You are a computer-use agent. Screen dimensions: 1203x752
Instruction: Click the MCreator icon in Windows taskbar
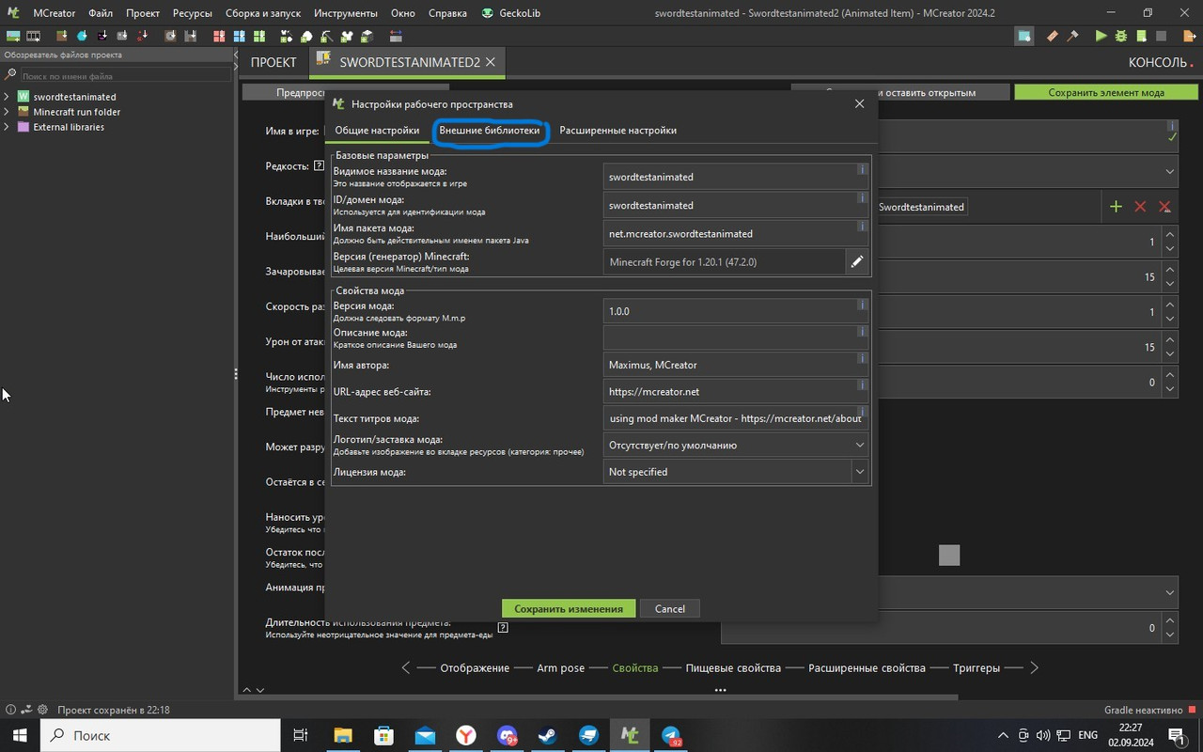pyautogui.click(x=630, y=735)
